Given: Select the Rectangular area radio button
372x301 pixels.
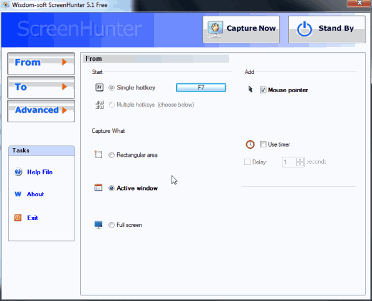Looking at the screenshot, I should point(111,155).
